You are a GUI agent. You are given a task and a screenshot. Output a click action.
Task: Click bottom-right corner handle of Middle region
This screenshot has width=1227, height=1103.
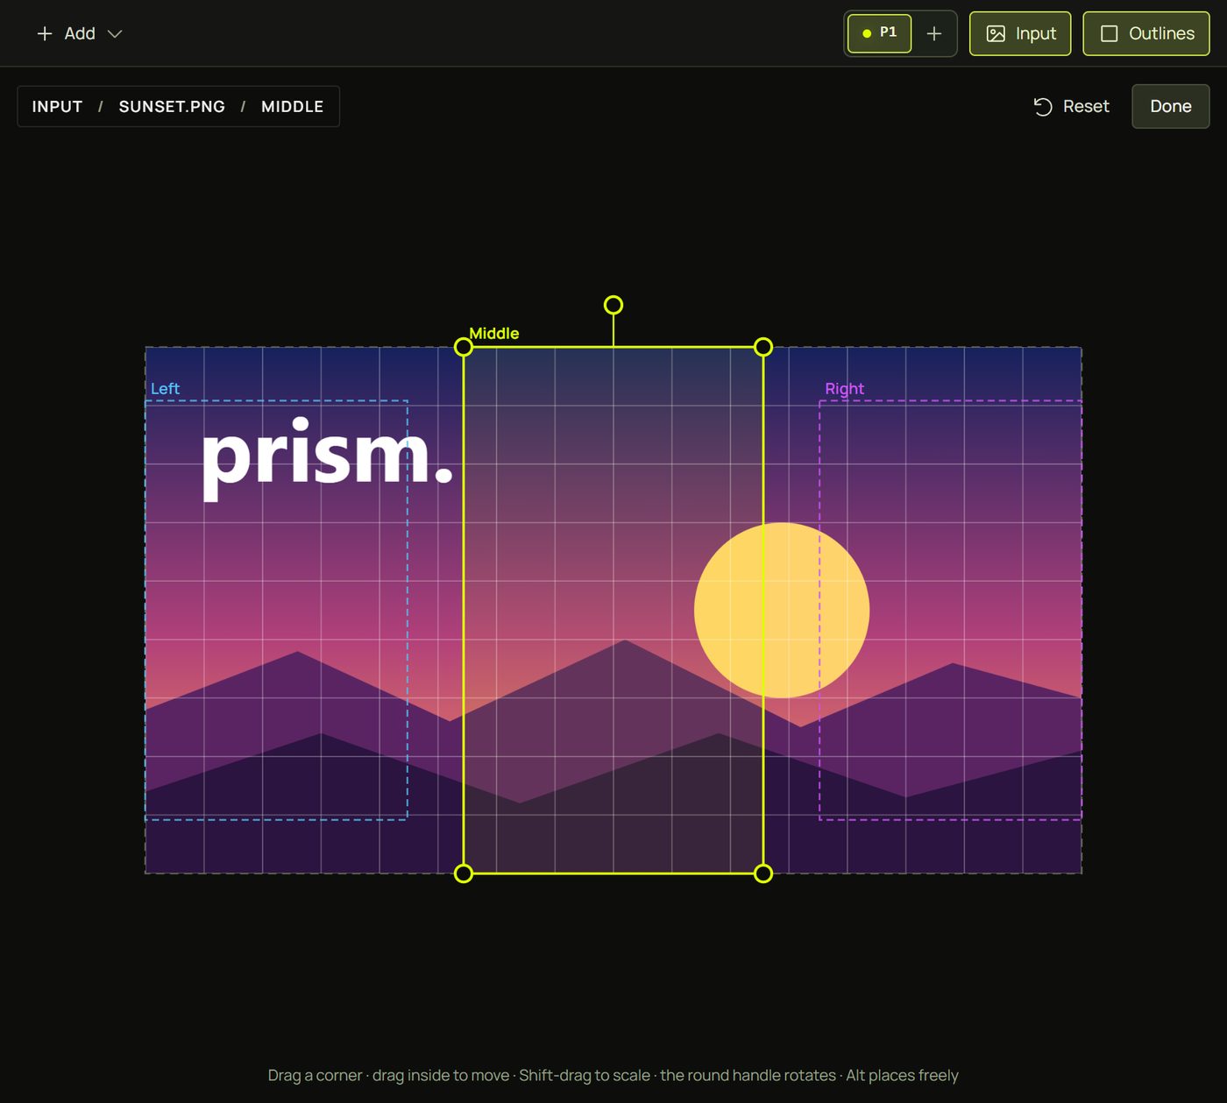pos(763,873)
